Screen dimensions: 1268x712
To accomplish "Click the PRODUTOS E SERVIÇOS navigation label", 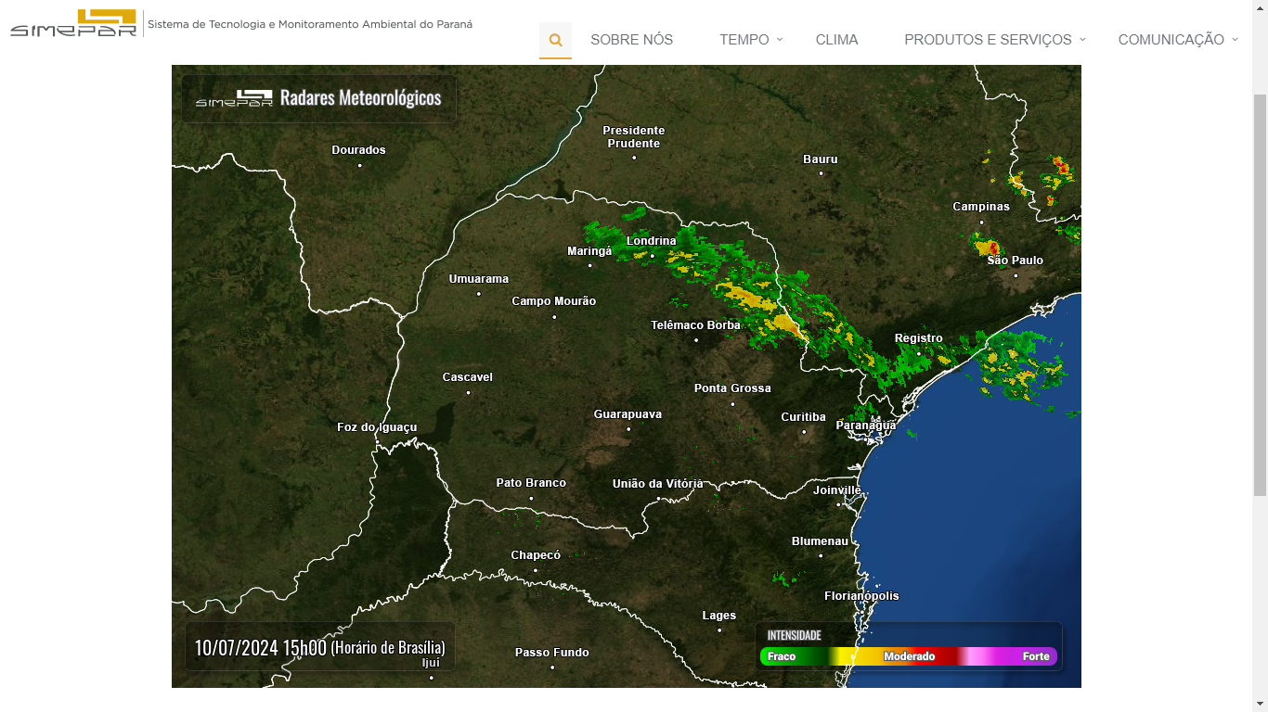I will 988,40.
